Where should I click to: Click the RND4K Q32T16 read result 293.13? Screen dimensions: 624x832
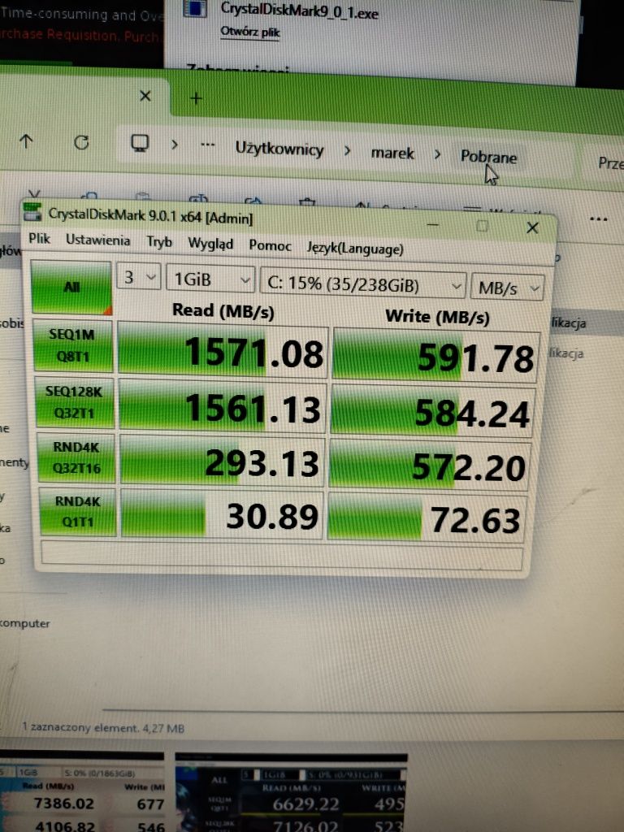[x=223, y=461]
